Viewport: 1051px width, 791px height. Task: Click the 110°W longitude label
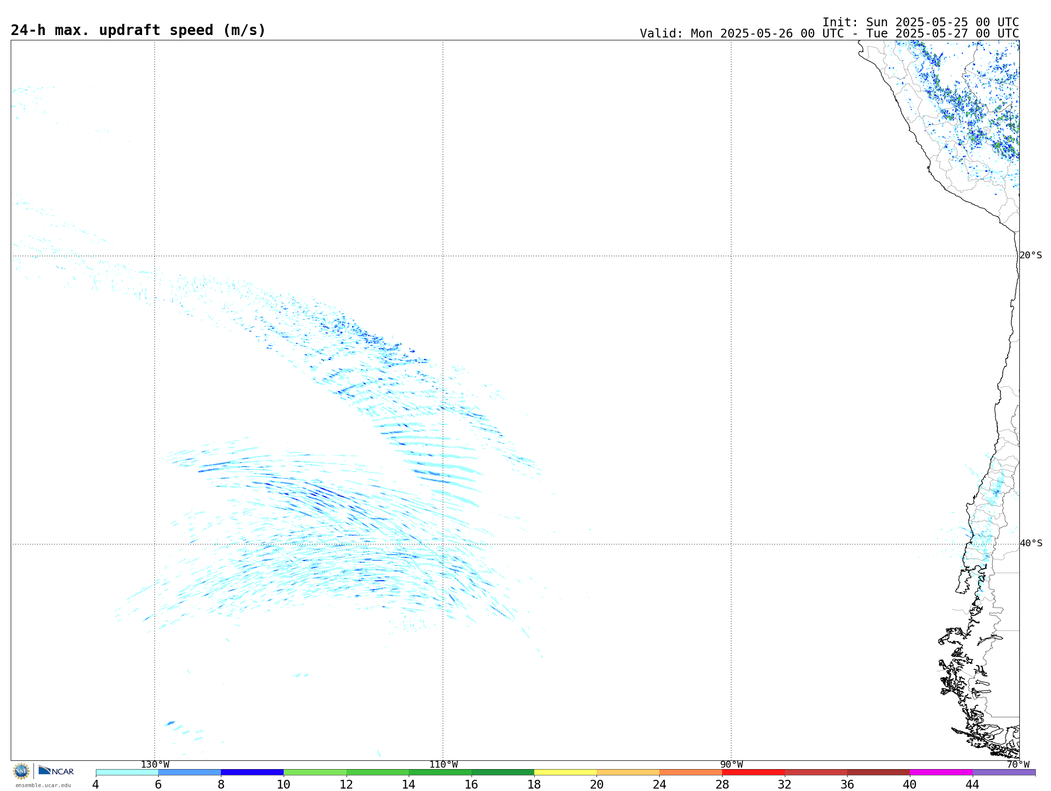pyautogui.click(x=443, y=765)
